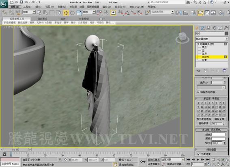The image size is (230, 167).
Task: Select the Rotate tool
Action: point(72,13)
